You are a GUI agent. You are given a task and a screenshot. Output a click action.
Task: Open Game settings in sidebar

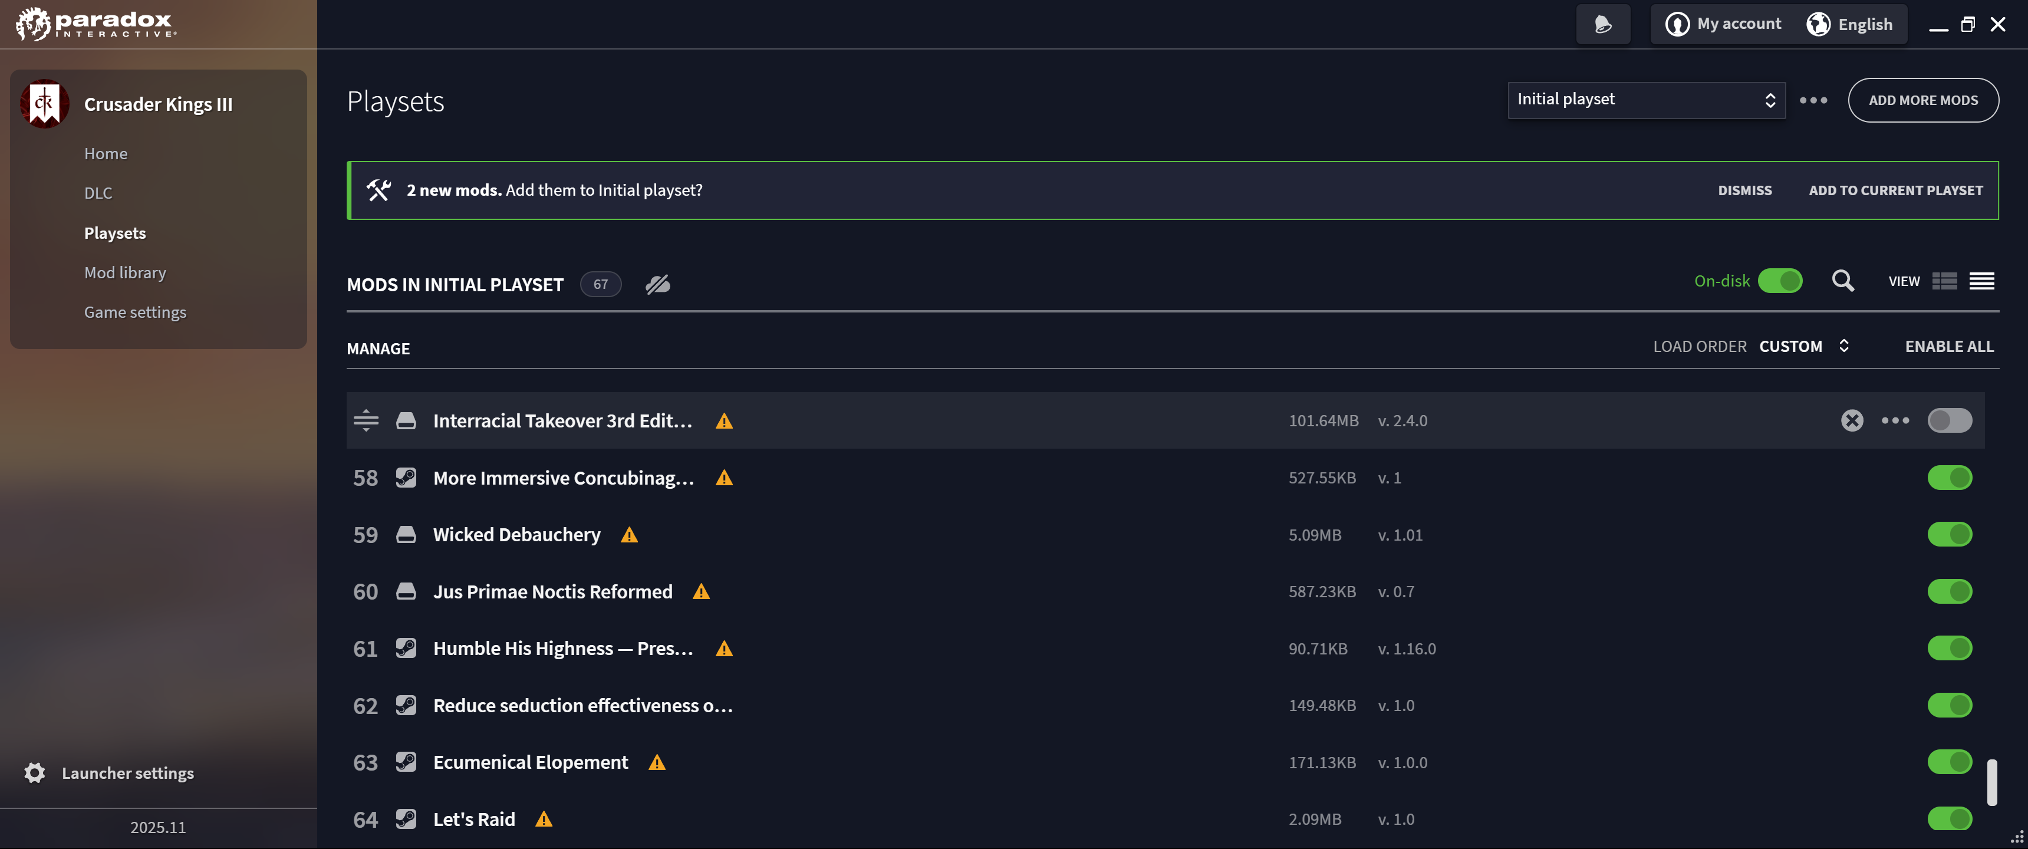tap(136, 312)
